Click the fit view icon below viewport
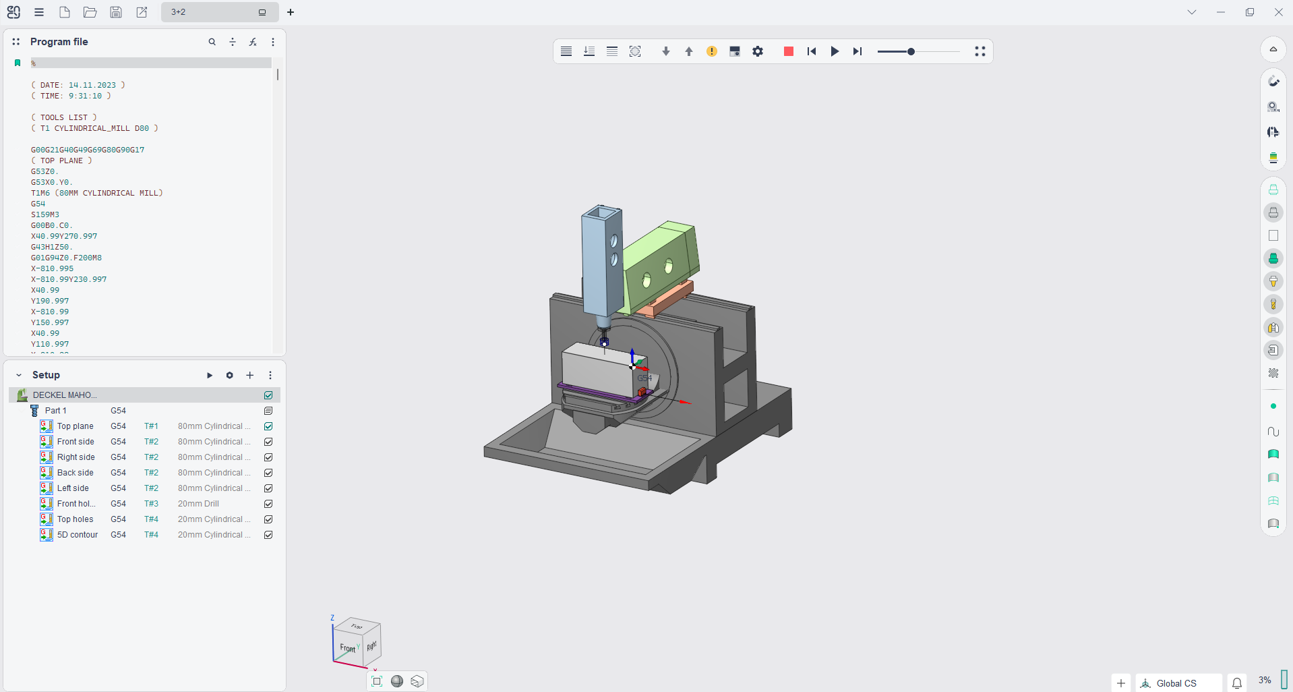 click(x=377, y=681)
